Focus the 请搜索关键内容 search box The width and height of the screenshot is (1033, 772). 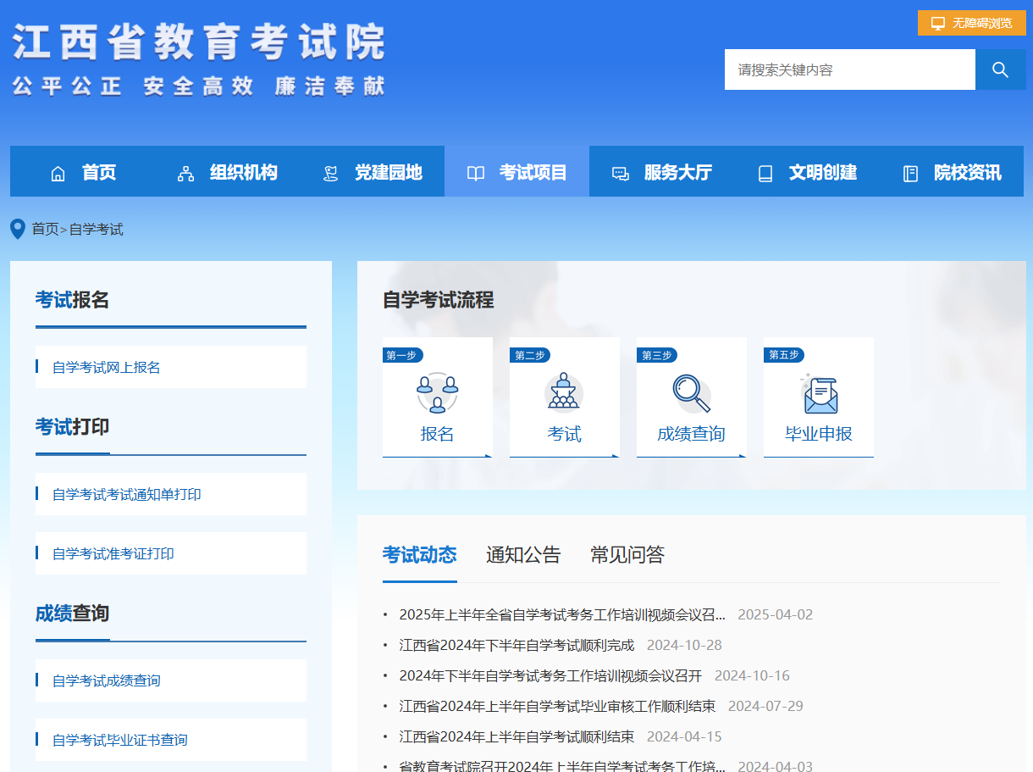point(850,69)
